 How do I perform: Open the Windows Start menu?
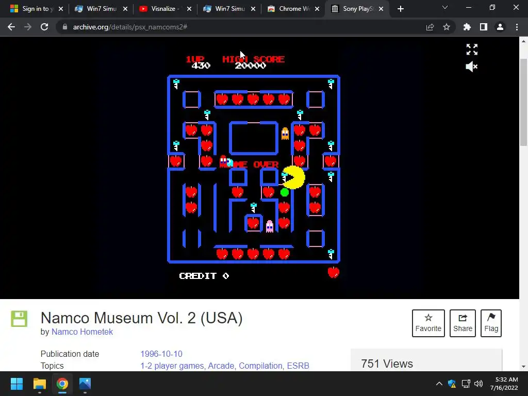point(16,384)
